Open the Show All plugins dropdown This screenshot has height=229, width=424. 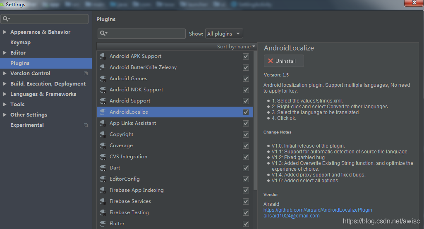224,34
